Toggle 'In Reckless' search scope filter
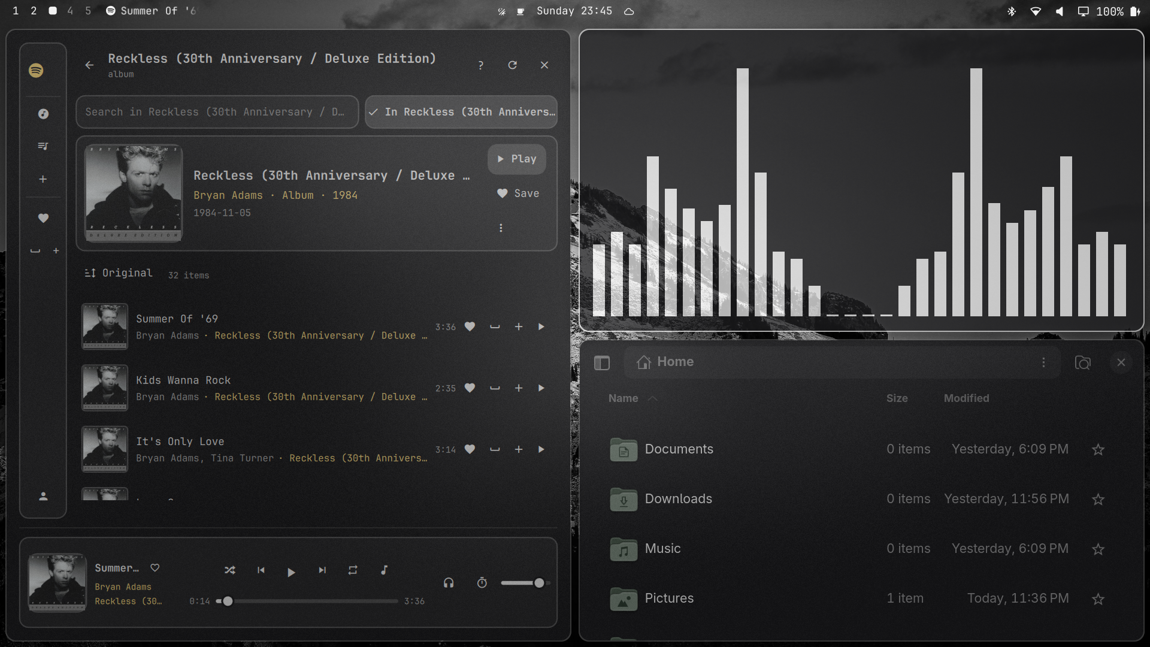This screenshot has width=1150, height=647. (461, 112)
